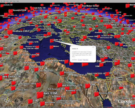Click the Kosmos-1660 placemark folder
Image resolution: width=135 pixels, height=108 pixels.
(x=67, y=33)
